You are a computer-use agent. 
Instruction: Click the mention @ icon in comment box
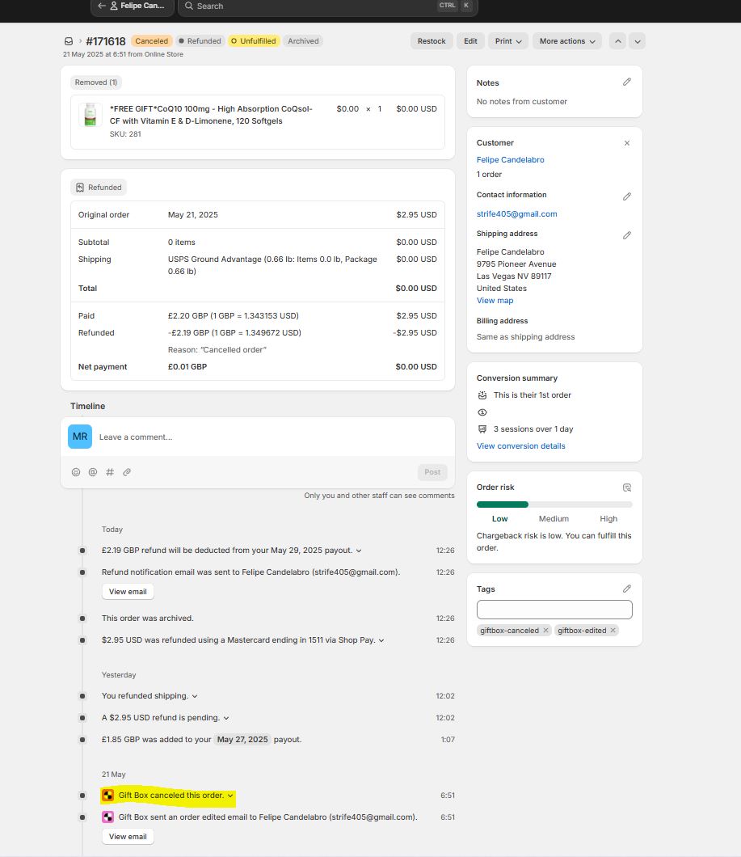pyautogui.click(x=93, y=472)
